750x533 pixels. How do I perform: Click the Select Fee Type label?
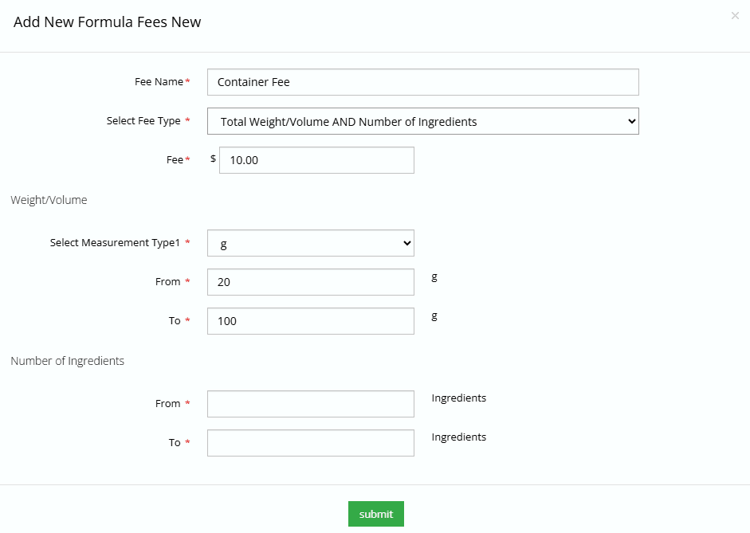tap(143, 121)
